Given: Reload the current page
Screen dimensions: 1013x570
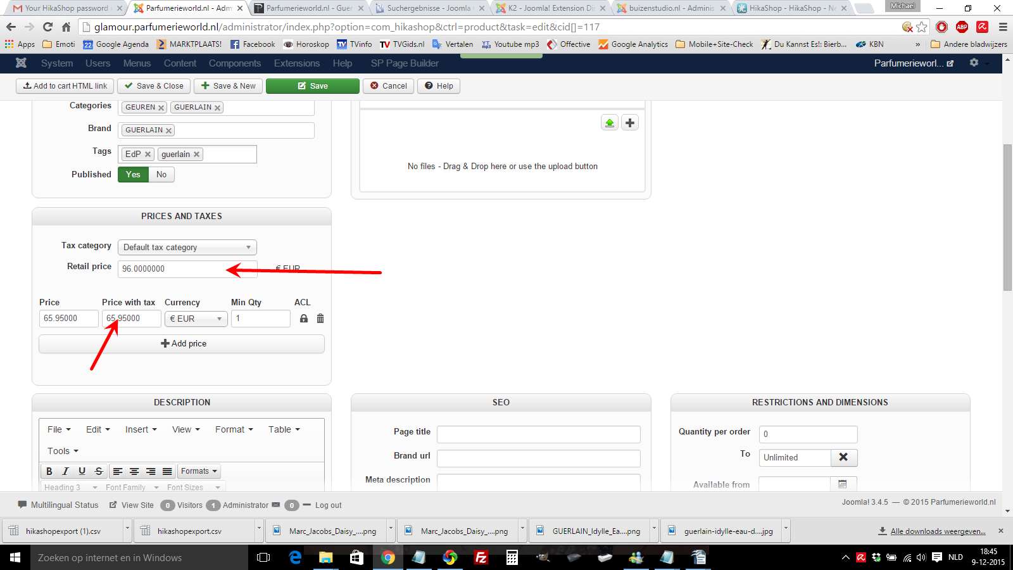Looking at the screenshot, I should pos(47,27).
